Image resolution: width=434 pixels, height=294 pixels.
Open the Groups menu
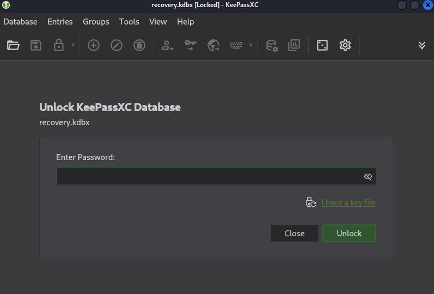point(96,22)
